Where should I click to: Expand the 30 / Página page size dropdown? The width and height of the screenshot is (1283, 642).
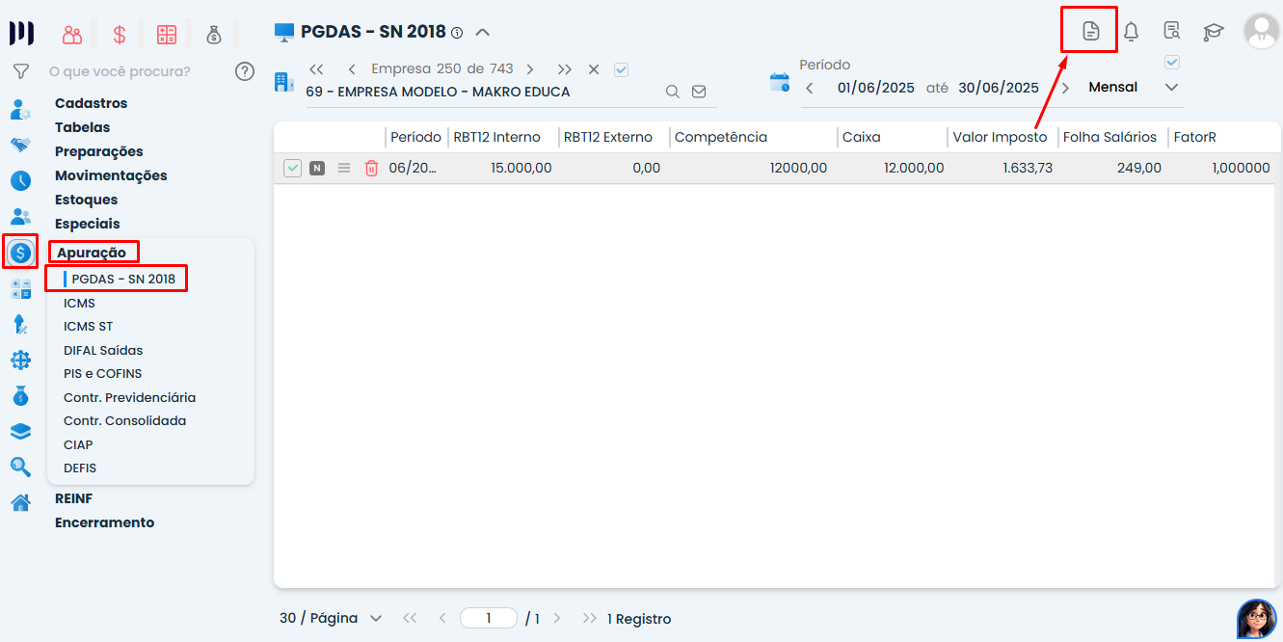(x=375, y=619)
